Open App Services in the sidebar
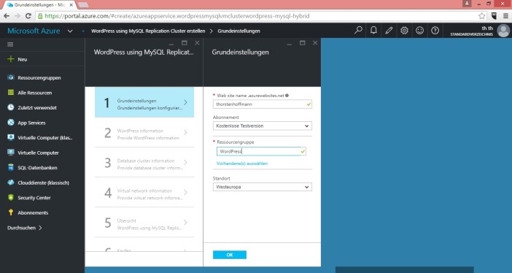The image size is (512, 273). coord(31,123)
